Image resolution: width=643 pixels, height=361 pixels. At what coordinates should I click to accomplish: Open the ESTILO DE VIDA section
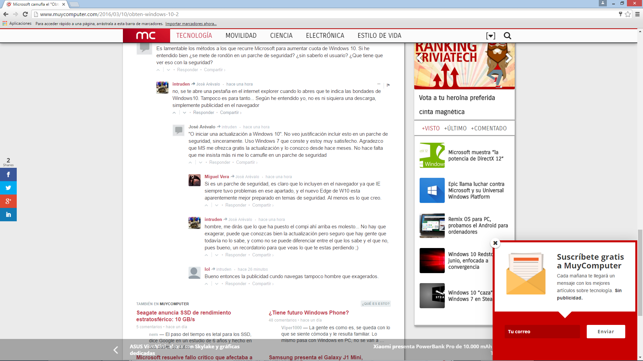pos(379,35)
